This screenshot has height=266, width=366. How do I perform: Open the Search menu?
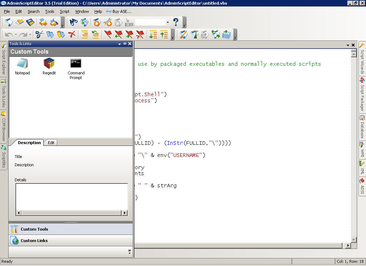[x=33, y=11]
